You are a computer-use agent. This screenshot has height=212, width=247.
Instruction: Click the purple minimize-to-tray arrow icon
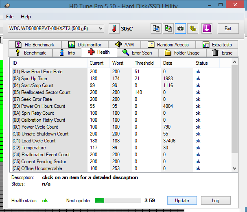click(207, 28)
